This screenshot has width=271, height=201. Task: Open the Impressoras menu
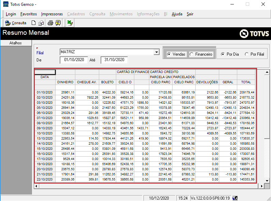[52, 14]
